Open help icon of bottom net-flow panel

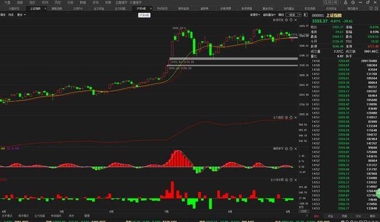pyautogui.click(x=291, y=180)
